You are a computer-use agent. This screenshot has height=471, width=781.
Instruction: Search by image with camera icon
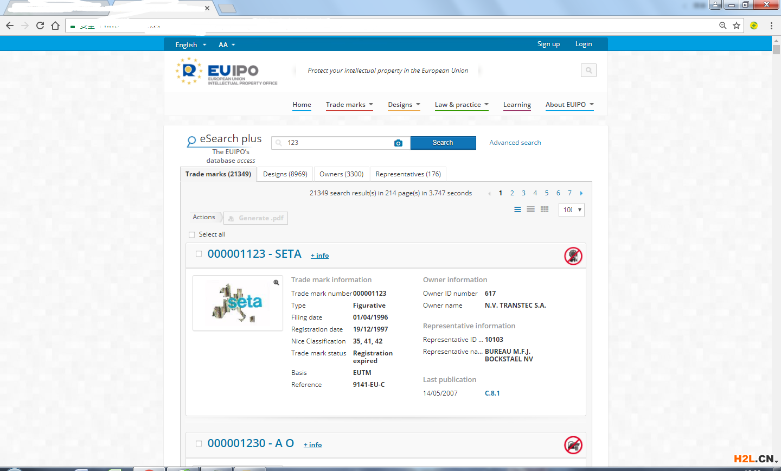click(399, 143)
